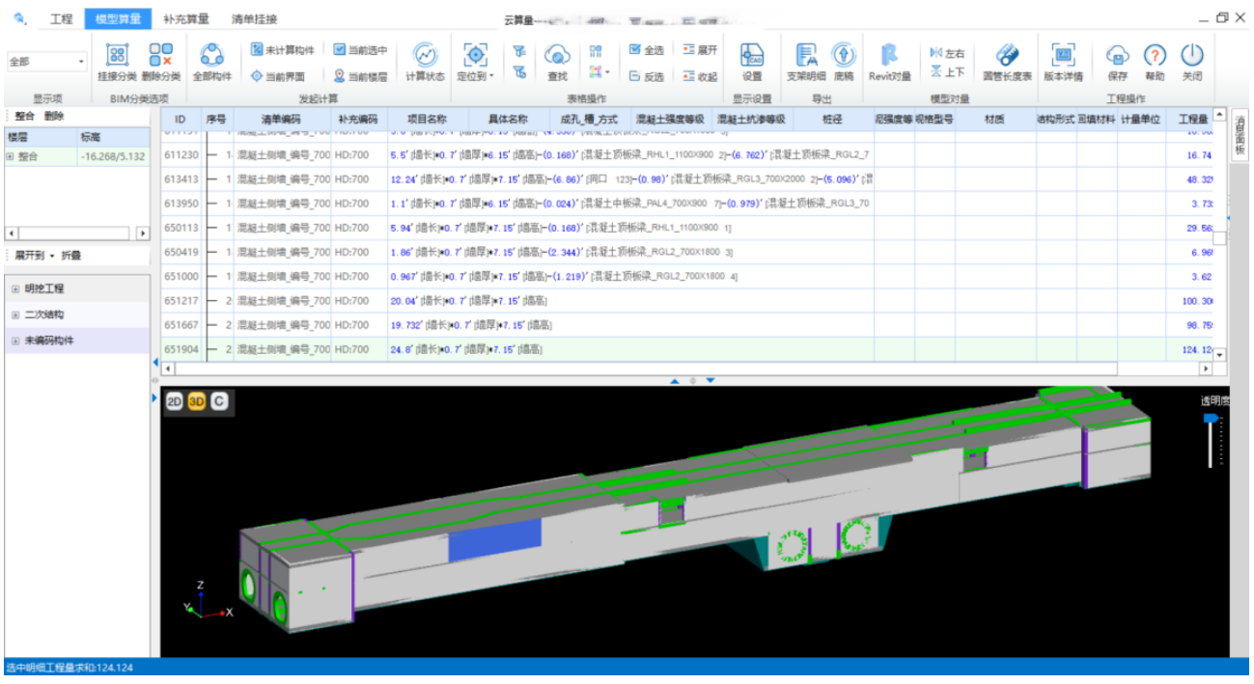Click the 挂接分类 icon

pos(117,56)
